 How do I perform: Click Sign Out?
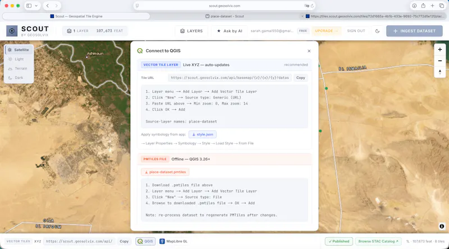click(356, 31)
